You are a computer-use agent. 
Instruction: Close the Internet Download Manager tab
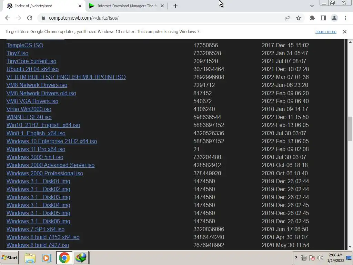(162, 6)
